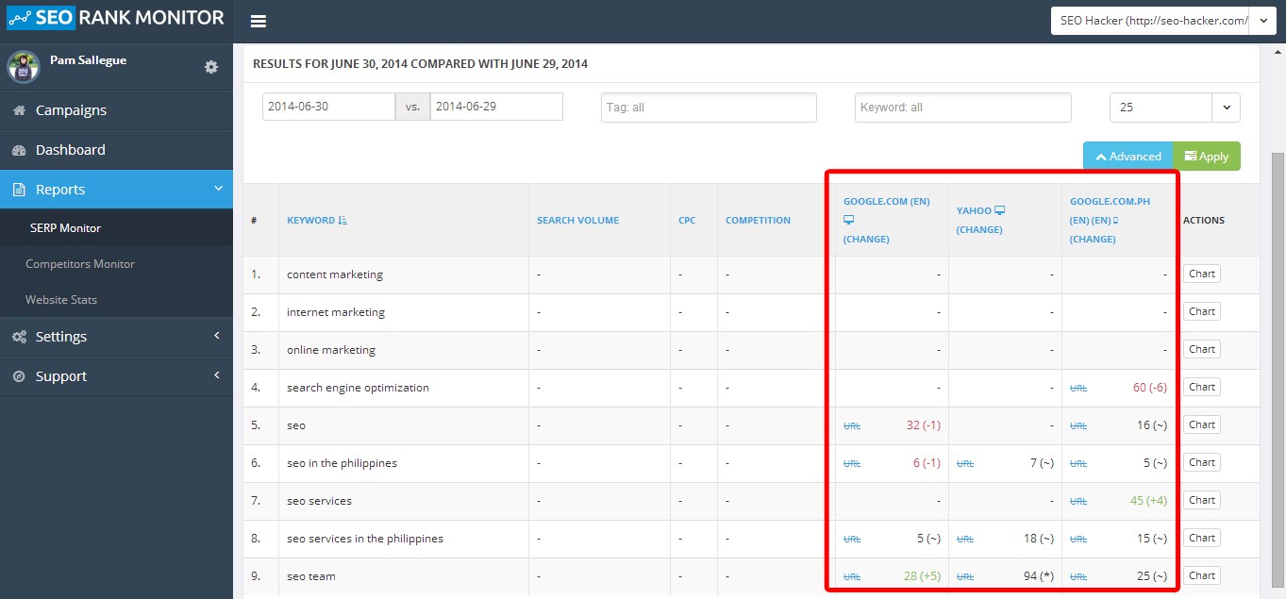Click the Support compass icon
Screen dimensions: 1286x599
pos(19,376)
